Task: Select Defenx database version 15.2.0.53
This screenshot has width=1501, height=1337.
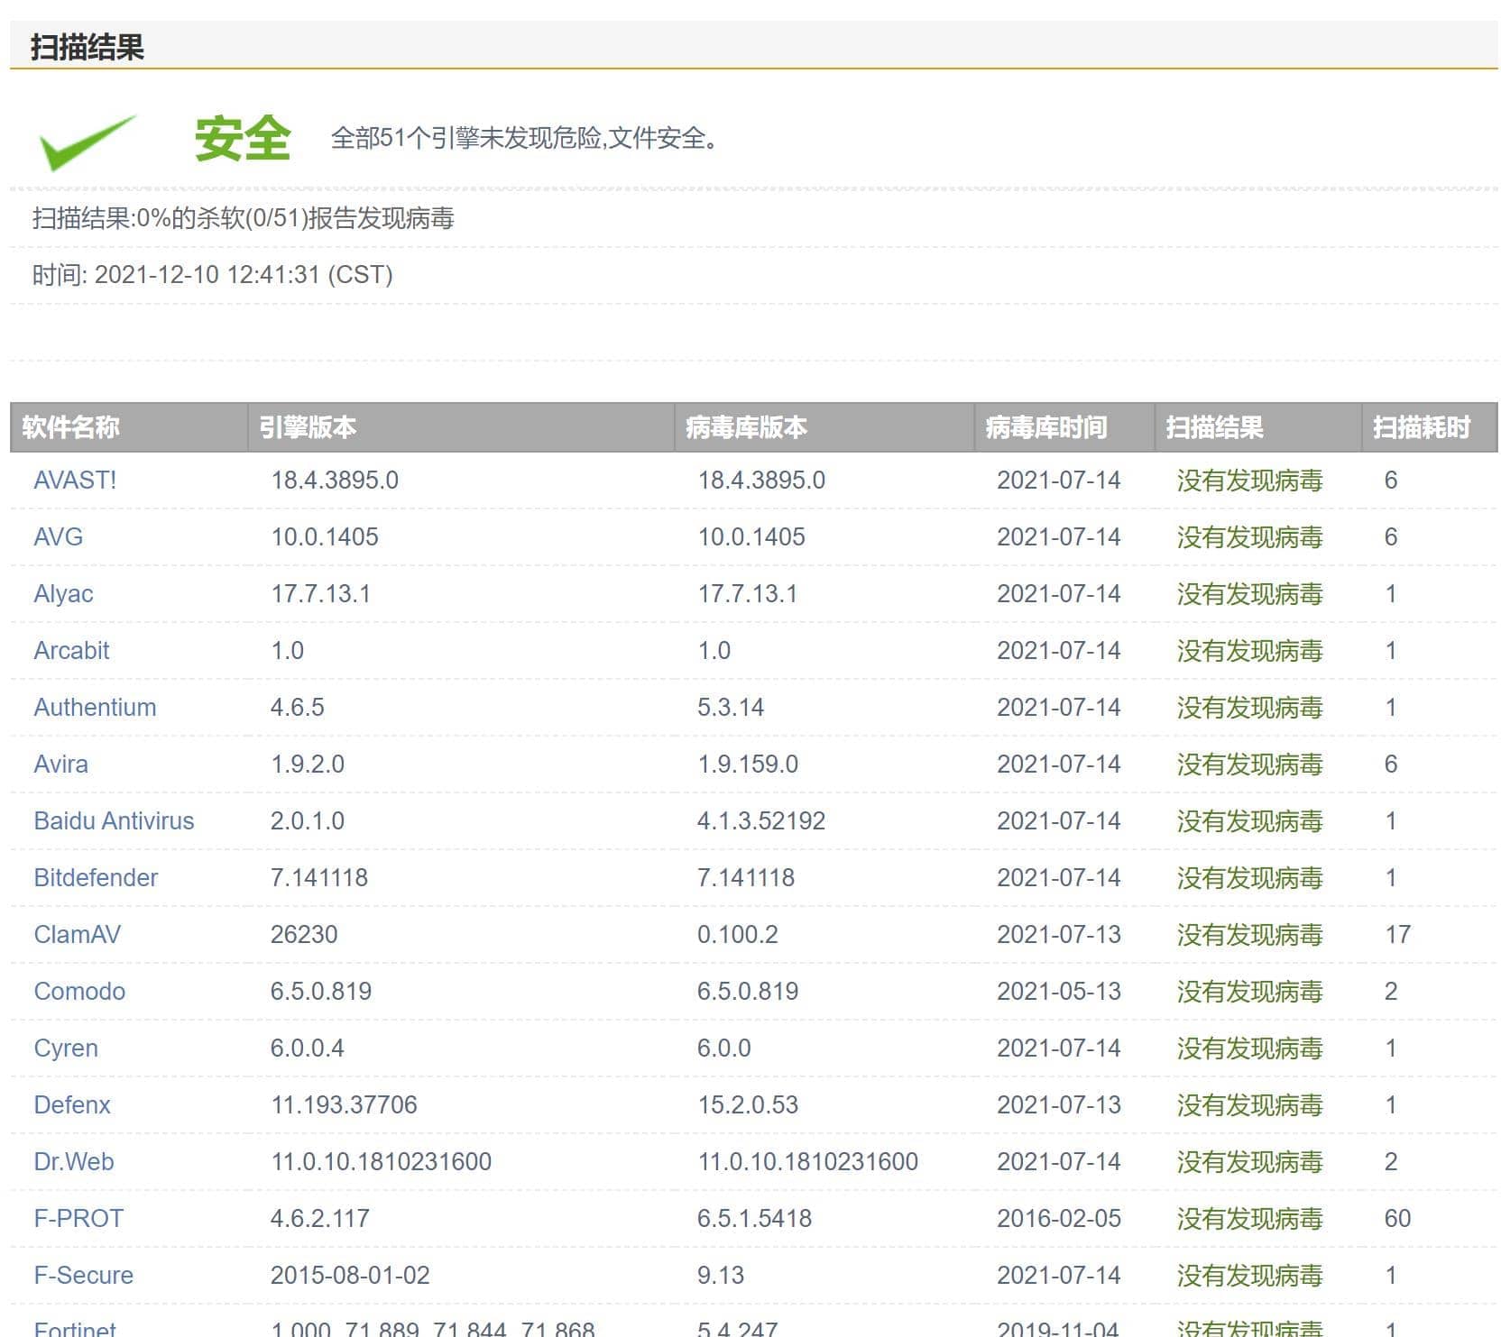Action: click(748, 1104)
